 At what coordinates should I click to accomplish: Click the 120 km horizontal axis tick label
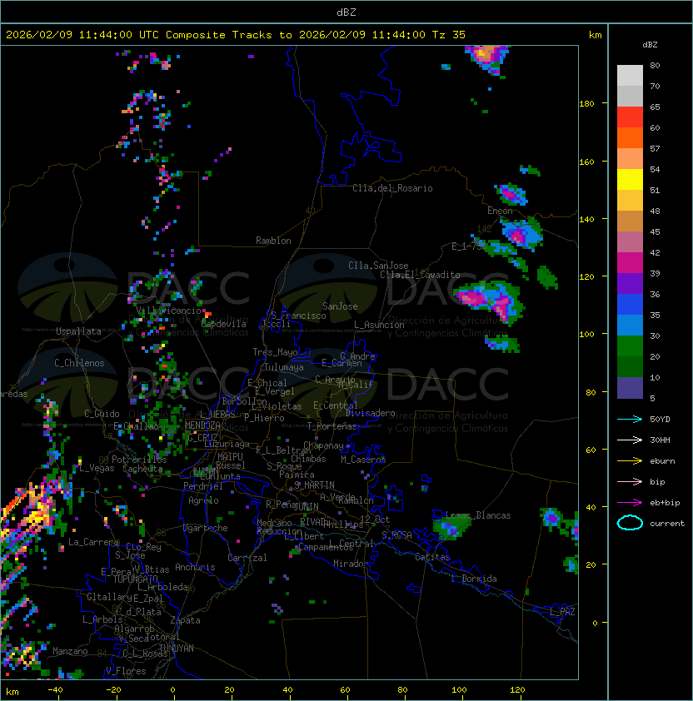(517, 690)
